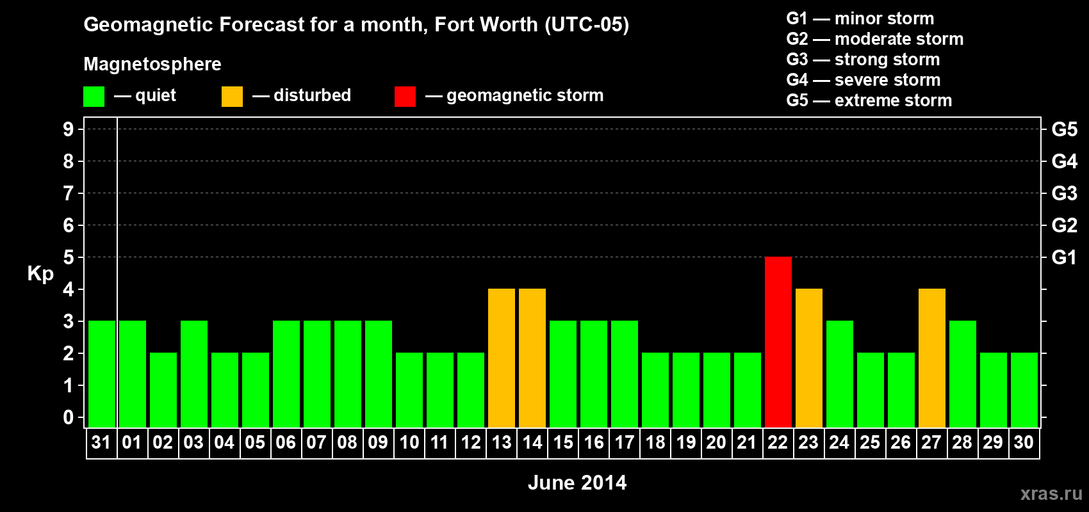This screenshot has width=1089, height=512.
Task: Click the orange disturbed legend swatch
Action: click(x=232, y=97)
